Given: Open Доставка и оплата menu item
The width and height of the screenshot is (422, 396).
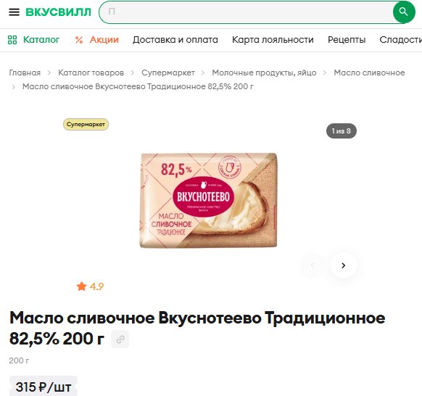Looking at the screenshot, I should point(175,40).
